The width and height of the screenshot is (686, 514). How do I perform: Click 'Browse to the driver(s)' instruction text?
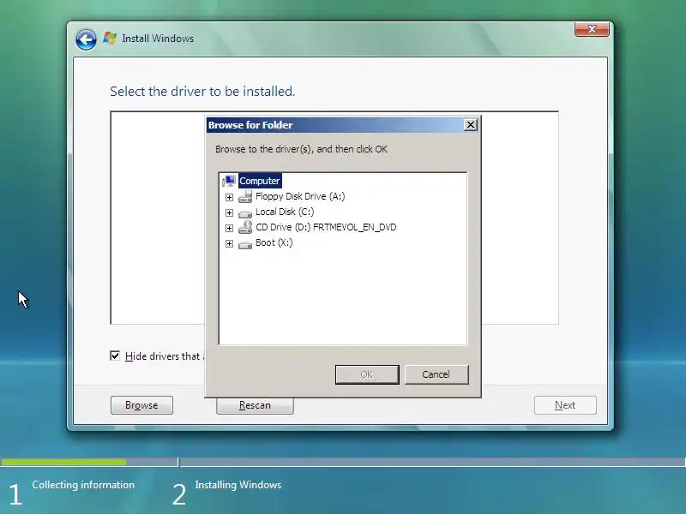click(x=301, y=149)
